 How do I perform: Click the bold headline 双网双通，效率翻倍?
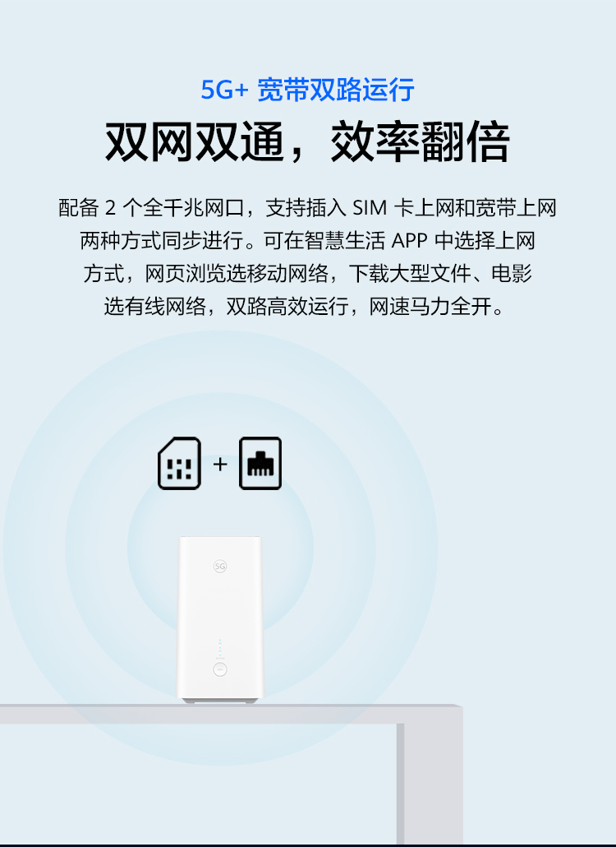pos(307,142)
